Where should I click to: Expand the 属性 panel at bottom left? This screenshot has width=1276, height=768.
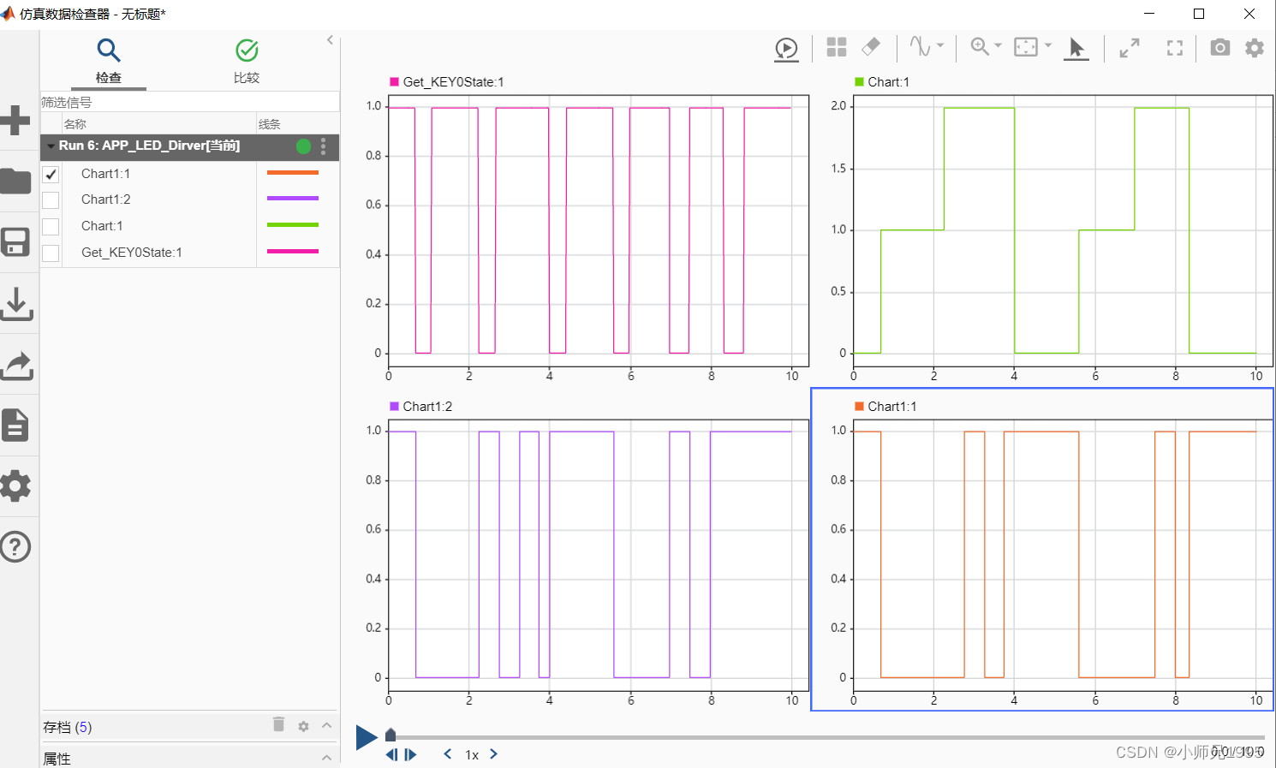(326, 758)
